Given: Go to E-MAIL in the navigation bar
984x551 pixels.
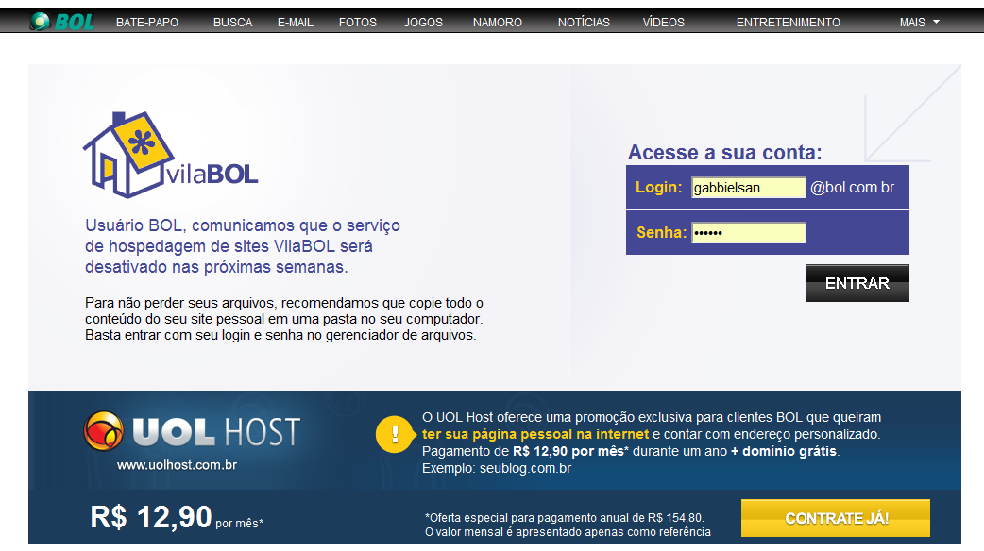Looking at the screenshot, I should pyautogui.click(x=295, y=23).
